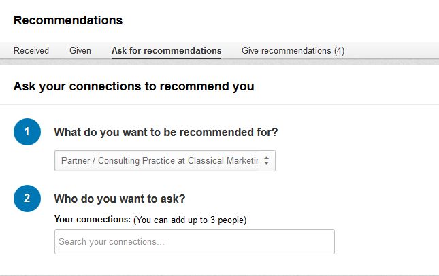This screenshot has width=439, height=276.
Task: Click the underline beneath Ask for recommendations
Action: pyautogui.click(x=166, y=58)
